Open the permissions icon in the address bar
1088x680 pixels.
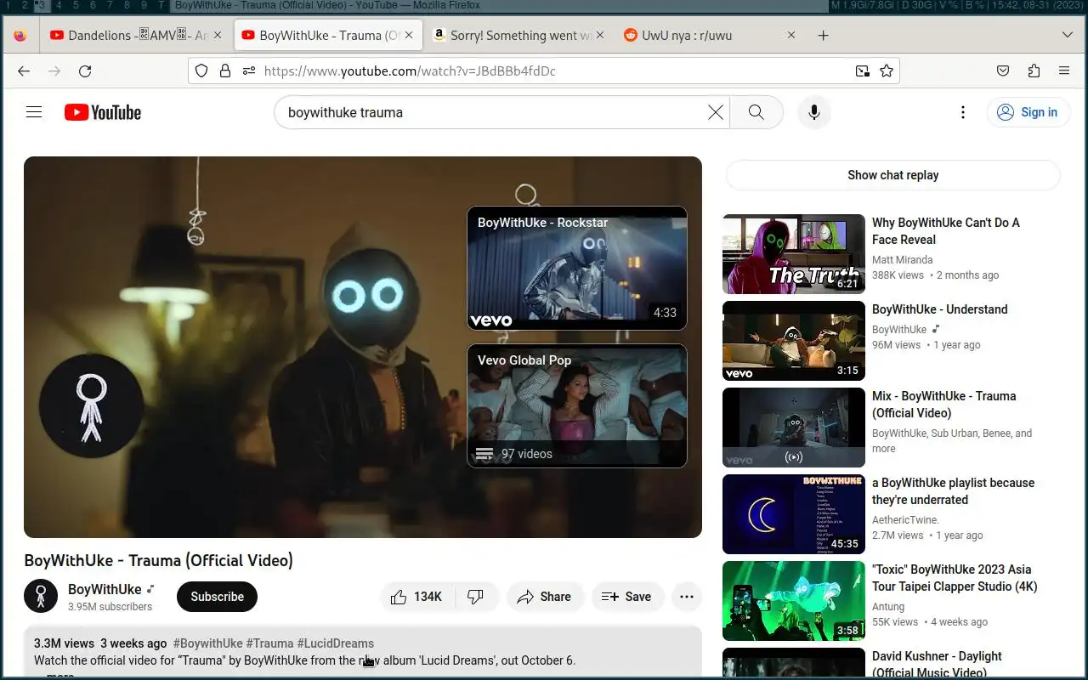click(x=248, y=71)
